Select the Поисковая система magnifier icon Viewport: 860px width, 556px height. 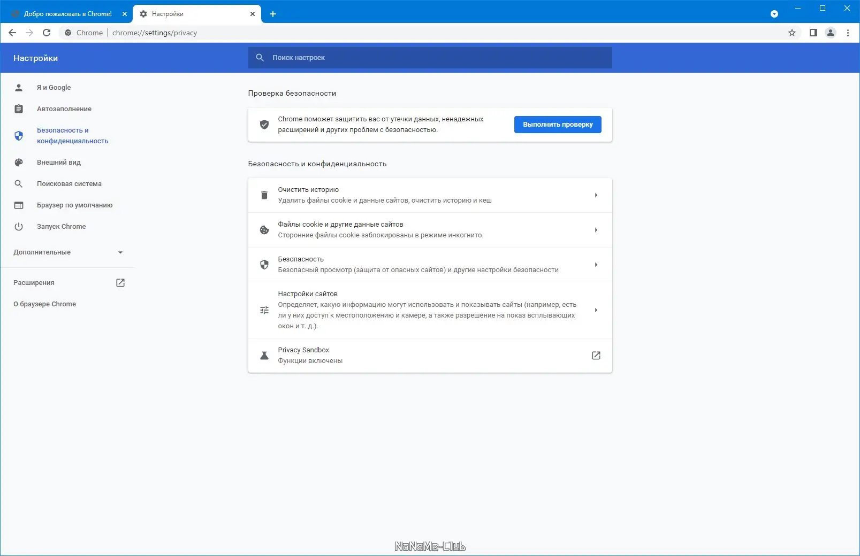(x=19, y=183)
